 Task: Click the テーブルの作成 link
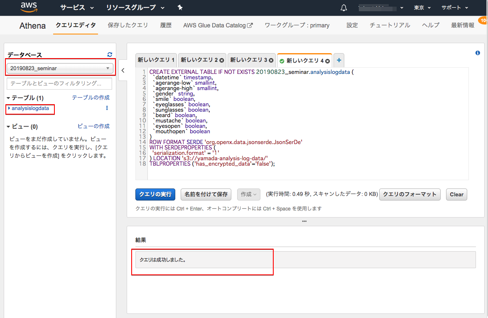(x=91, y=98)
